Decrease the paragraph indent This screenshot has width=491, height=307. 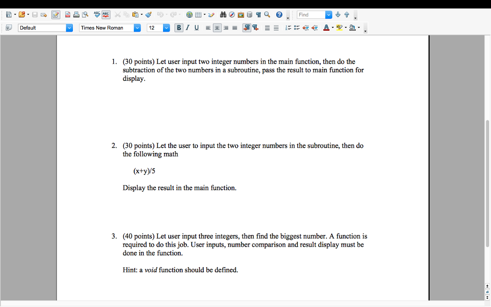pyautogui.click(x=305, y=28)
